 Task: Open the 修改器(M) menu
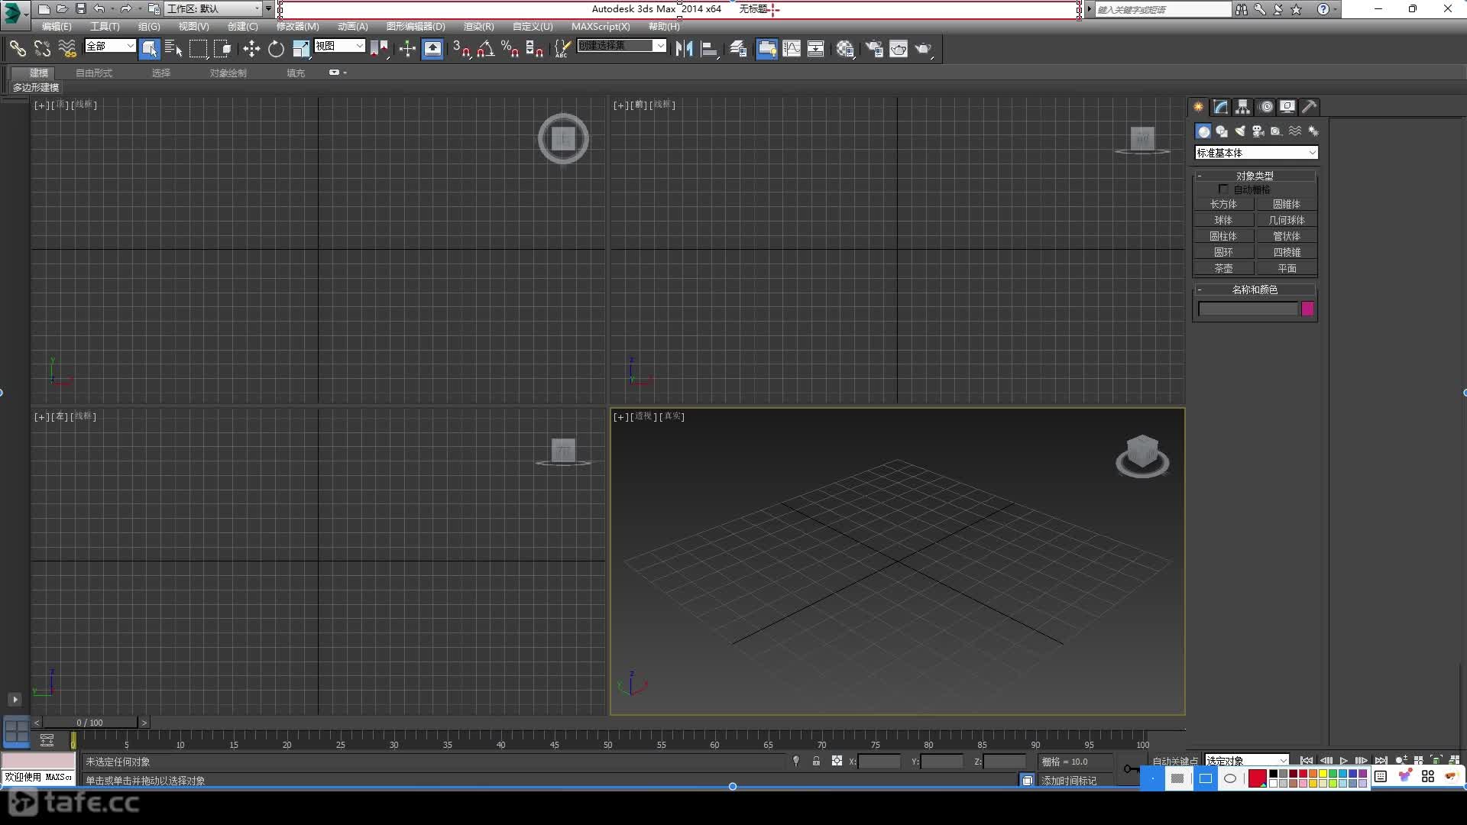click(297, 27)
